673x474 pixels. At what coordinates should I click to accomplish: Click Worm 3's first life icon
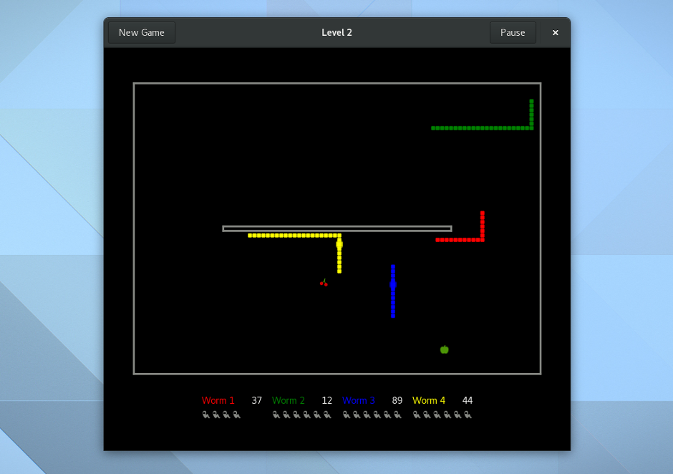(347, 415)
